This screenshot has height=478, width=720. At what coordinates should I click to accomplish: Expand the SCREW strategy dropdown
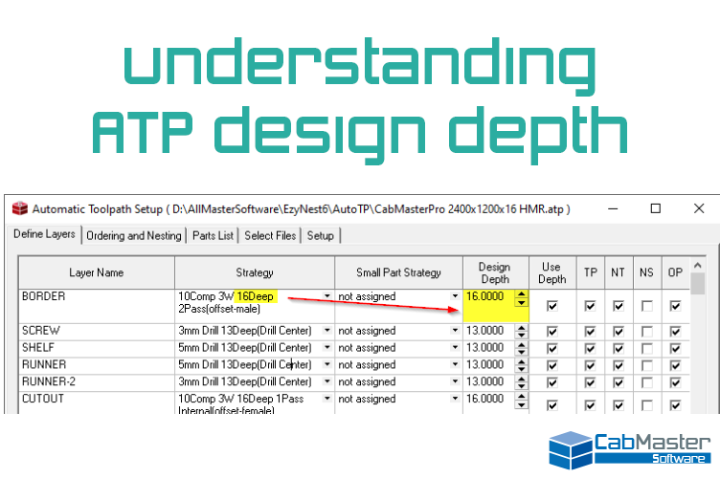[x=326, y=331]
